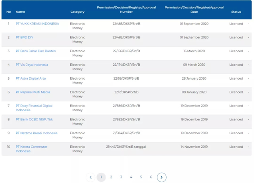The width and height of the screenshot is (254, 183).
Task: Open PT Visi Jaya Indonesia details
Action: [x=32, y=65]
